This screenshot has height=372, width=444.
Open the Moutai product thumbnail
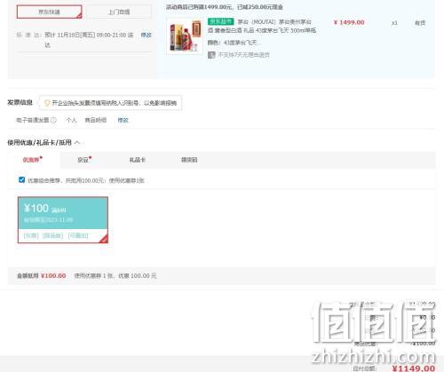185,36
